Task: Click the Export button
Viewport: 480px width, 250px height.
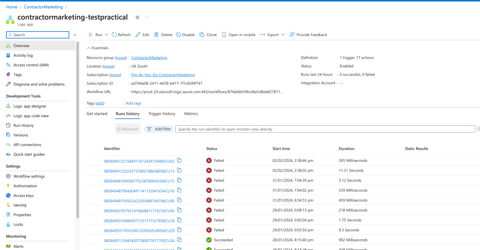Action: click(x=270, y=35)
